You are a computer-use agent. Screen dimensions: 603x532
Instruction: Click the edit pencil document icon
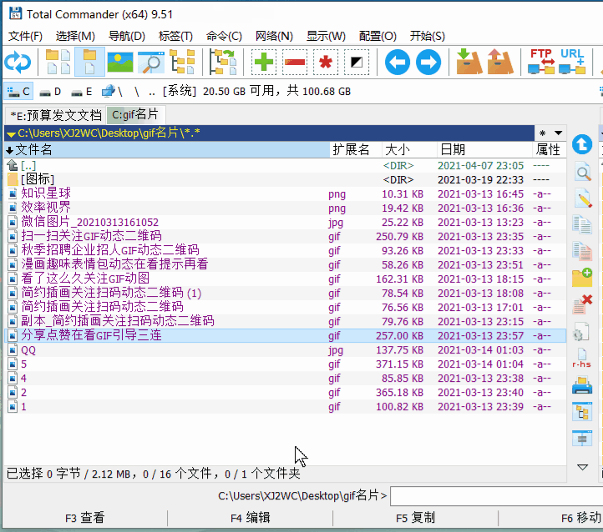(583, 198)
